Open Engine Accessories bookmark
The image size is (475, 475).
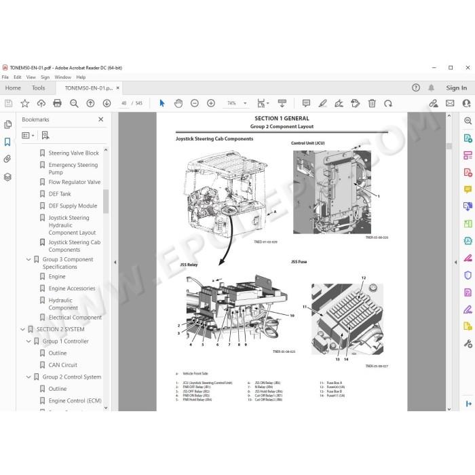click(x=72, y=288)
